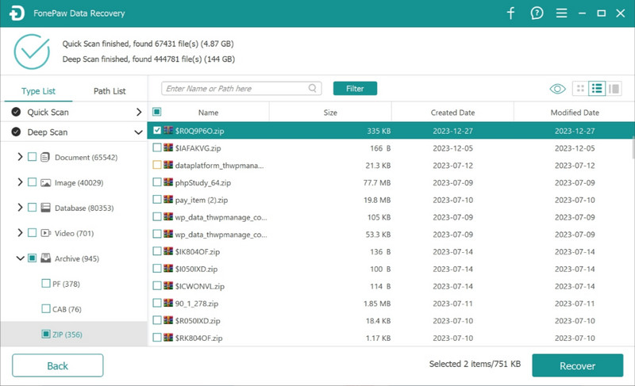Open the help question mark icon
This screenshot has width=635, height=386.
point(537,13)
